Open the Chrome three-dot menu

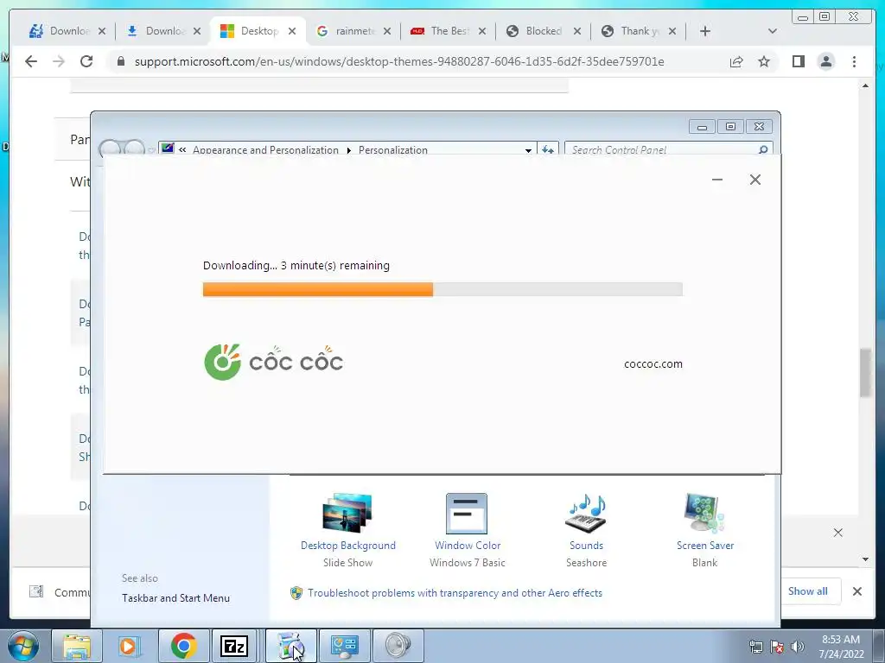tap(854, 61)
